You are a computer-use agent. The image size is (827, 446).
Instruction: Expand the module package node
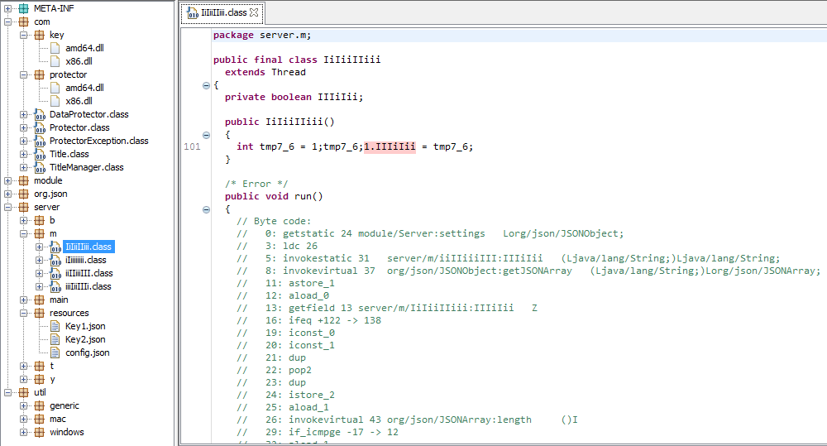pyautogui.click(x=8, y=180)
